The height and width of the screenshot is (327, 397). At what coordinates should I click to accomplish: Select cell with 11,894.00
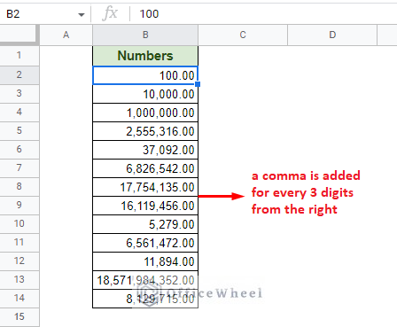(145, 261)
